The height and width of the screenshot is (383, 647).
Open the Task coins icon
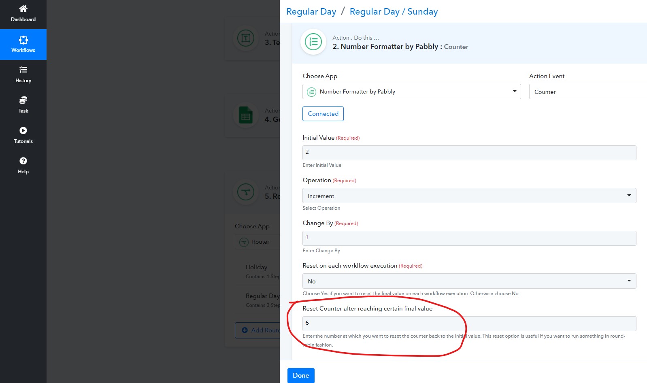[23, 100]
